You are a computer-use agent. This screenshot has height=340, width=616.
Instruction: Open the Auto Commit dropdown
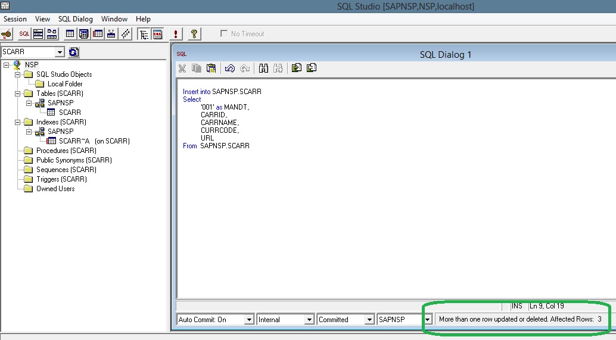[x=249, y=320]
